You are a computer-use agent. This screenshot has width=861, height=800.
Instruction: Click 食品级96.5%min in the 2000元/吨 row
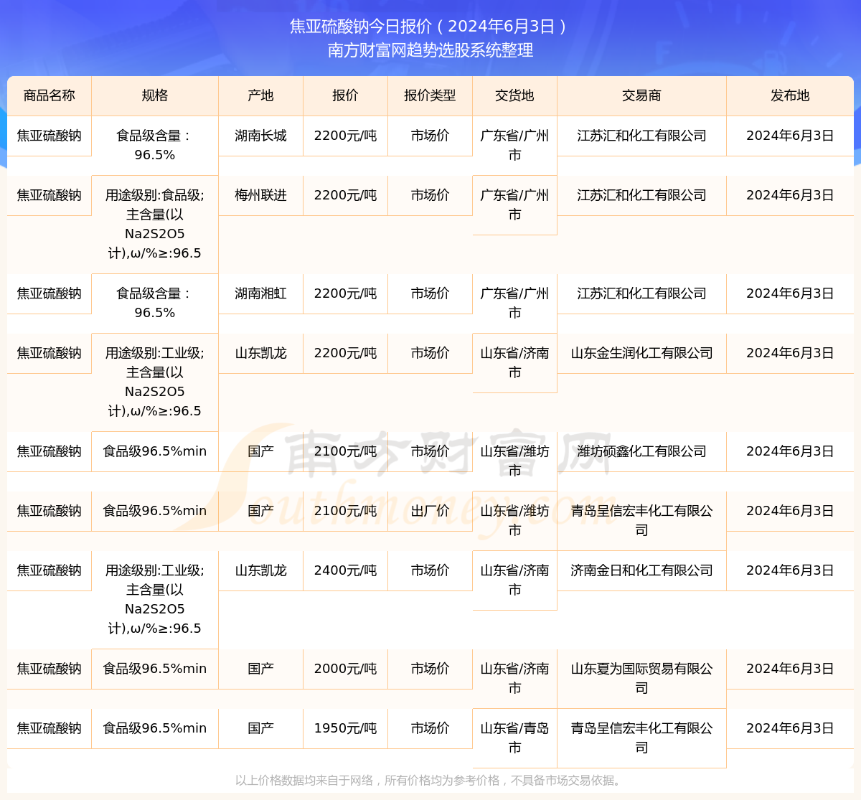(155, 669)
